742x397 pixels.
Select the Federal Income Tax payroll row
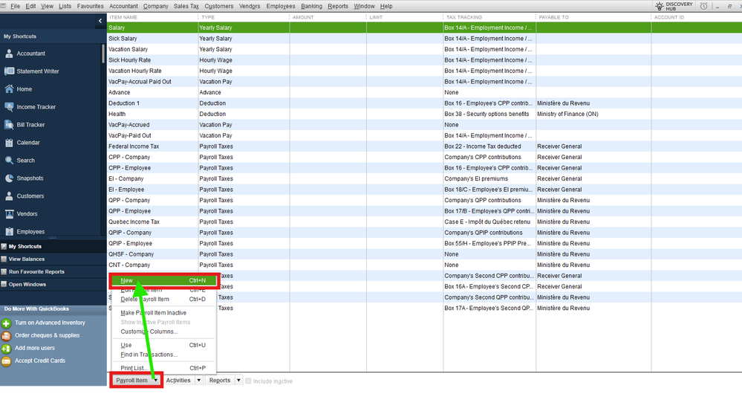134,146
